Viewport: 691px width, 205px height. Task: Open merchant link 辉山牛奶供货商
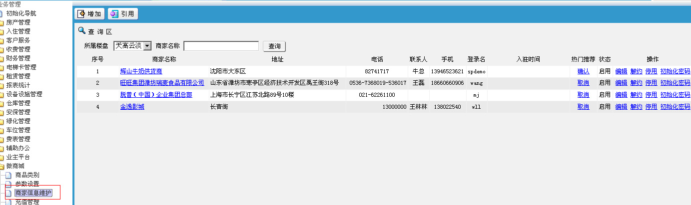(x=141, y=71)
